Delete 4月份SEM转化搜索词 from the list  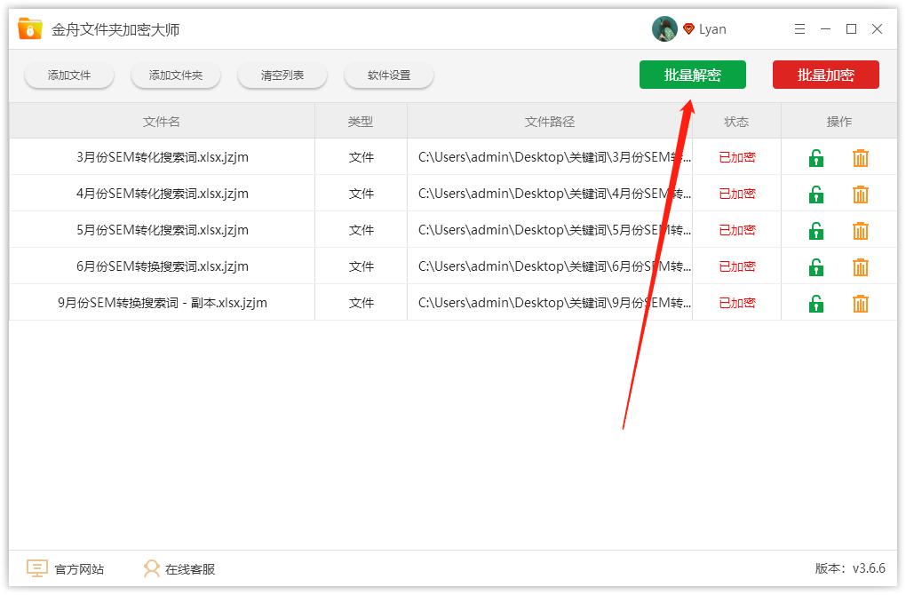coord(860,194)
